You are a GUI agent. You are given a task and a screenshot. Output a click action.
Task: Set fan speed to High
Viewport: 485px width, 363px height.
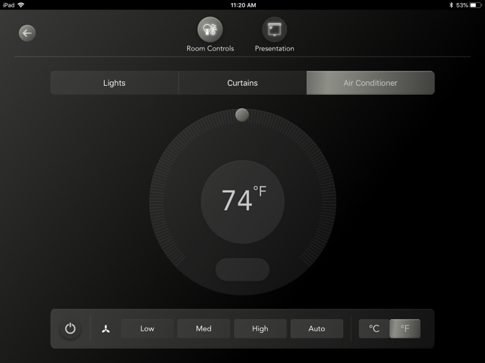[x=260, y=328]
